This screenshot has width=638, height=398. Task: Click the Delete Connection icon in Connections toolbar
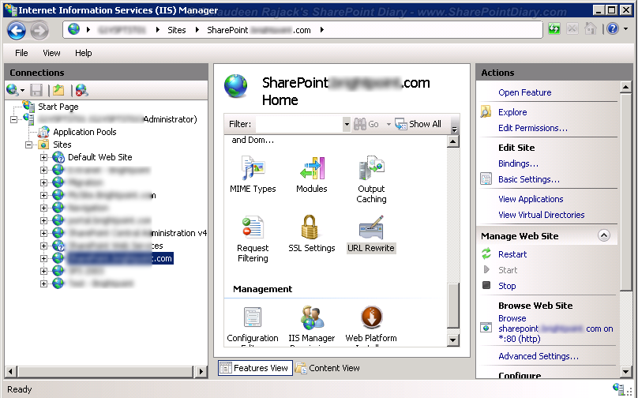tap(81, 90)
